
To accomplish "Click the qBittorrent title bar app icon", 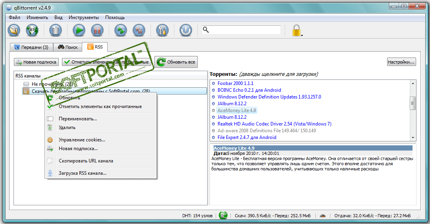I will tap(9, 8).
